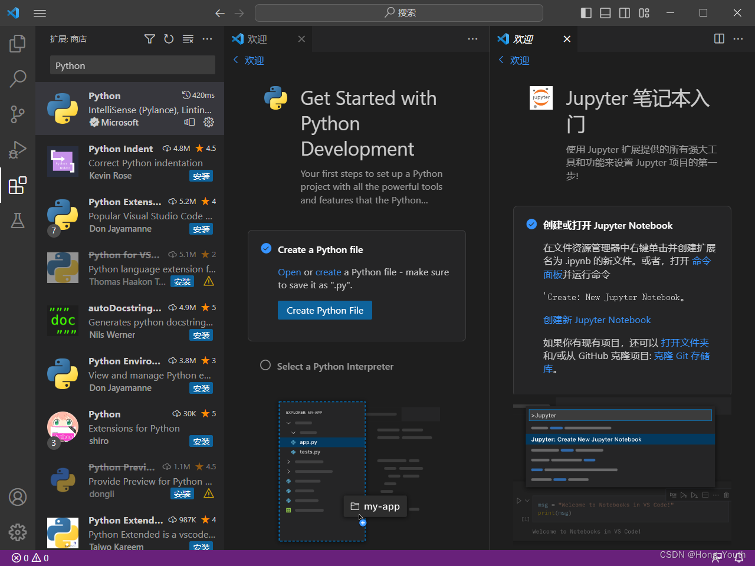
Task: Open the Python extension's settings gear
Action: click(209, 122)
